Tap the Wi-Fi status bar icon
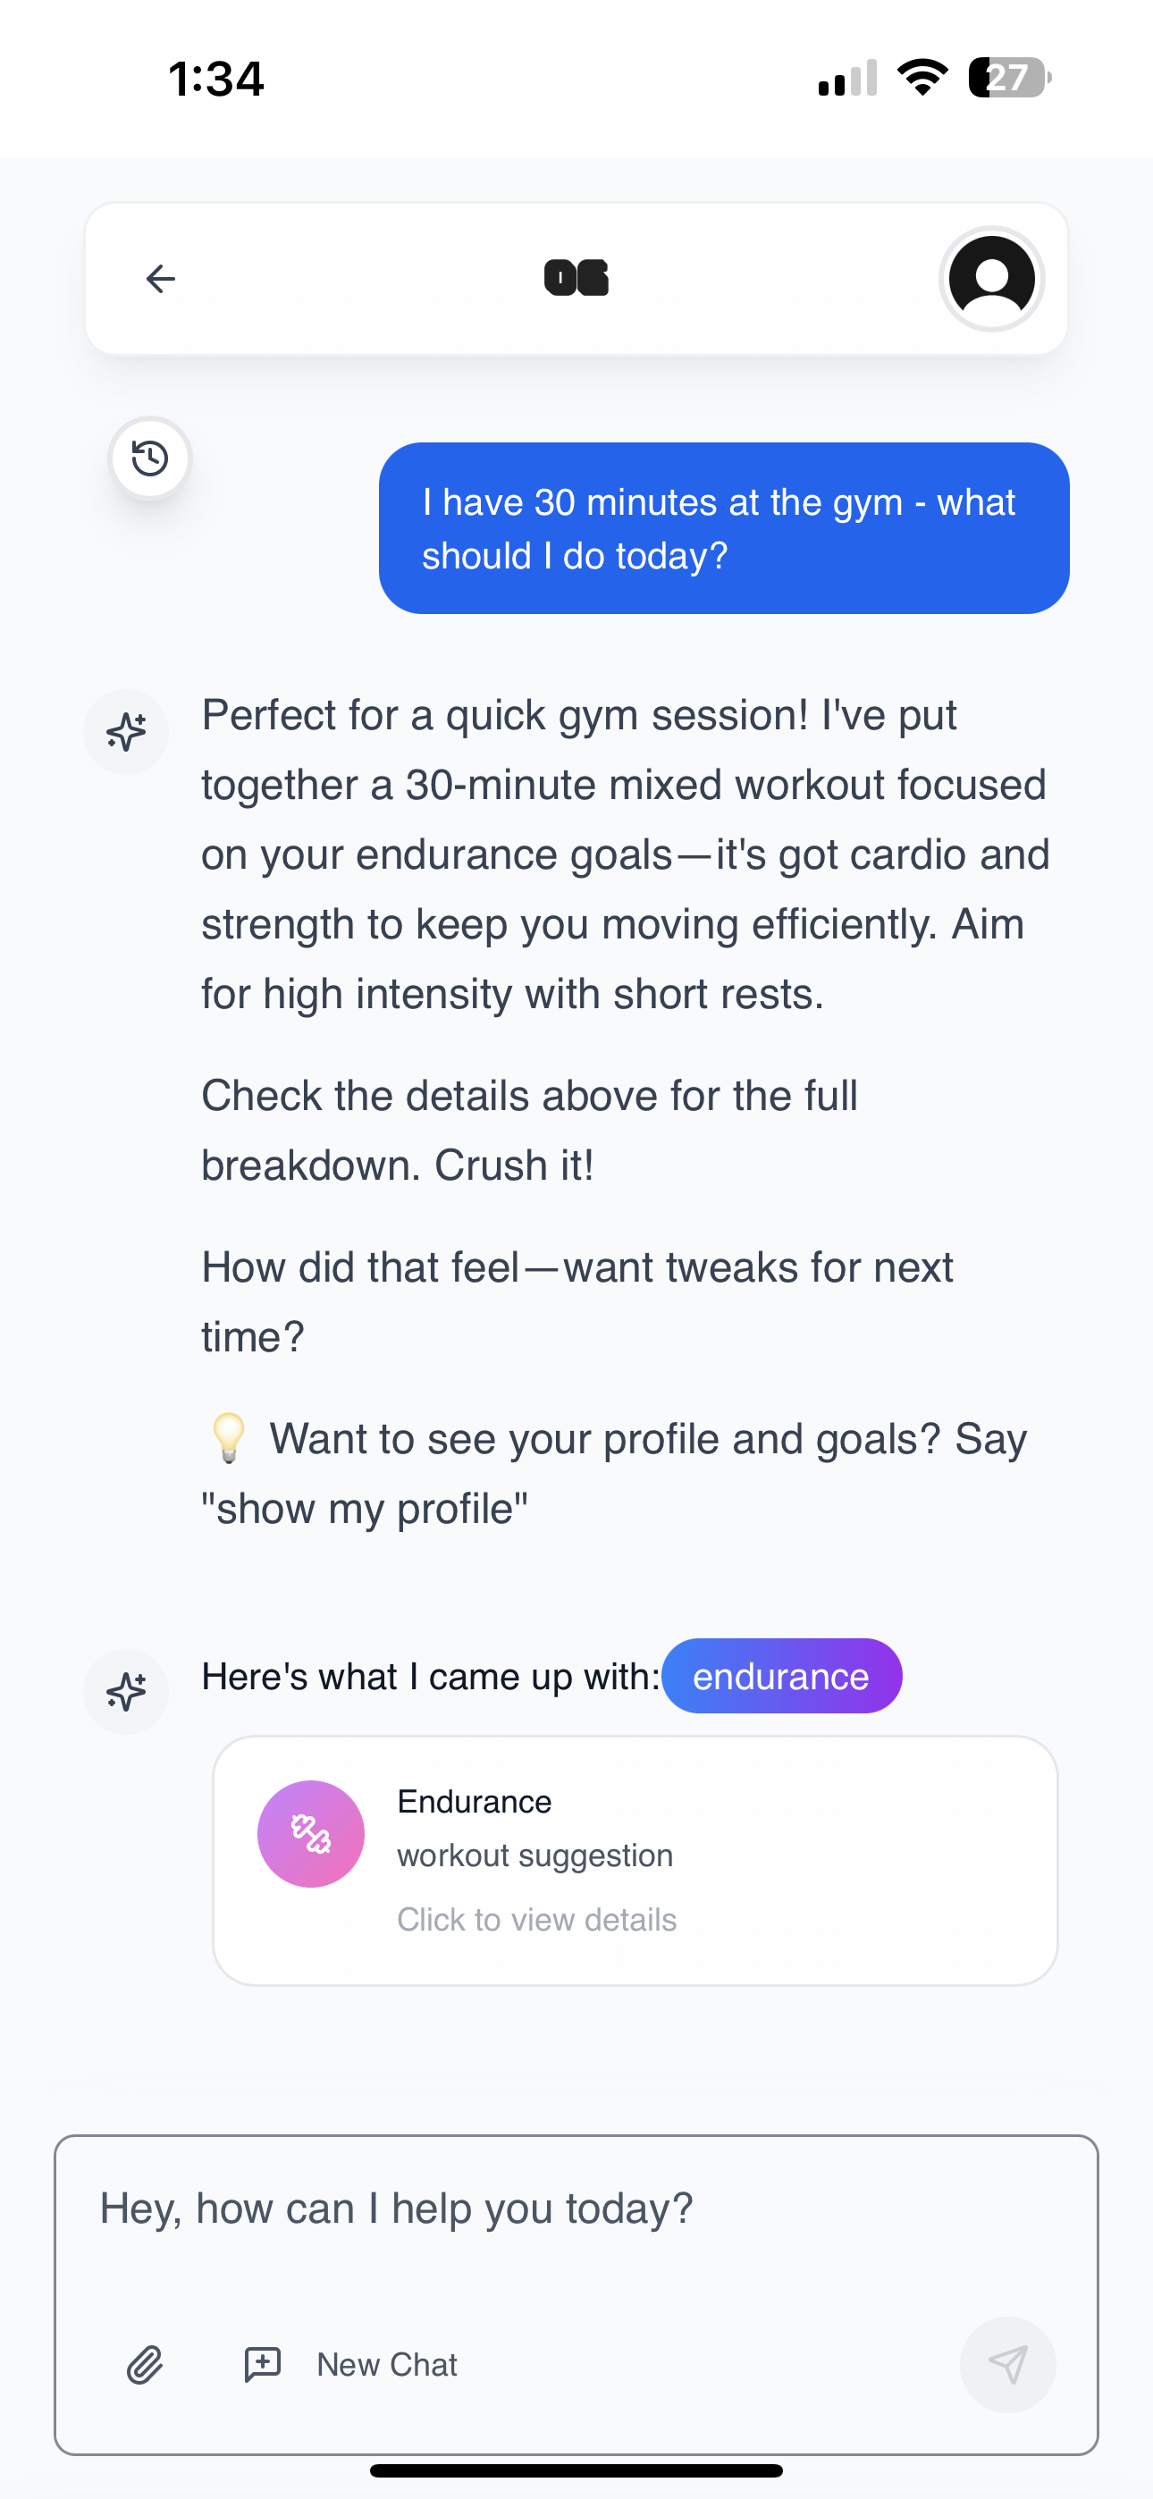 tap(923, 78)
